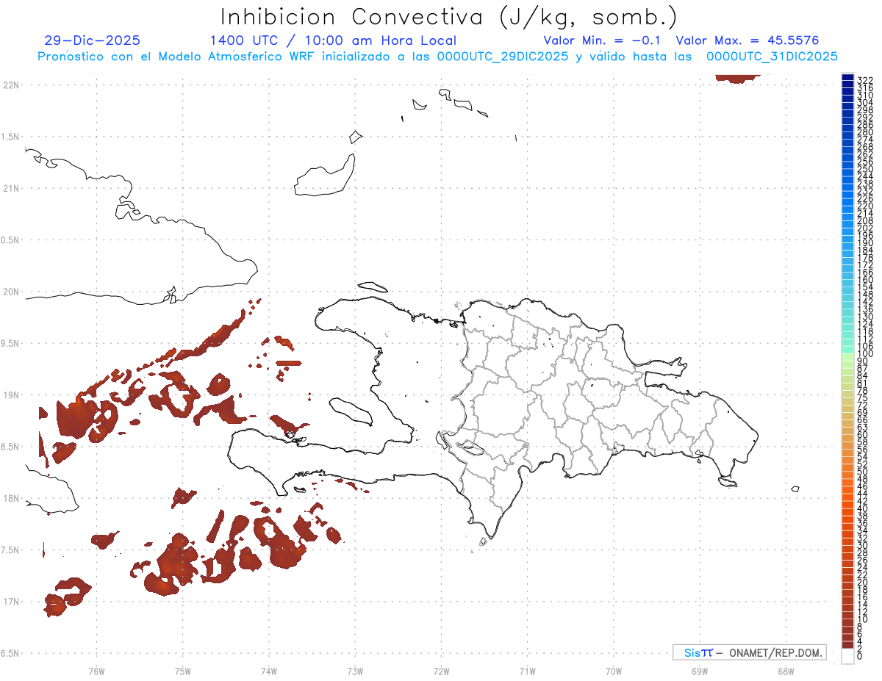Click the "Valor Max. = 45.5576" text
The image size is (882, 681).
point(747,40)
